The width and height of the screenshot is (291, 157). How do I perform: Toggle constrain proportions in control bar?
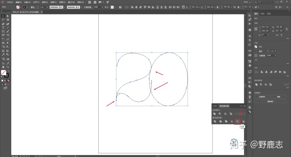click(x=234, y=7)
